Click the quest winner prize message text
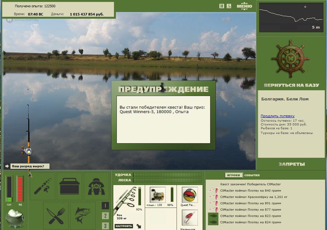Viewport: 327px width, 230px height. click(162, 109)
